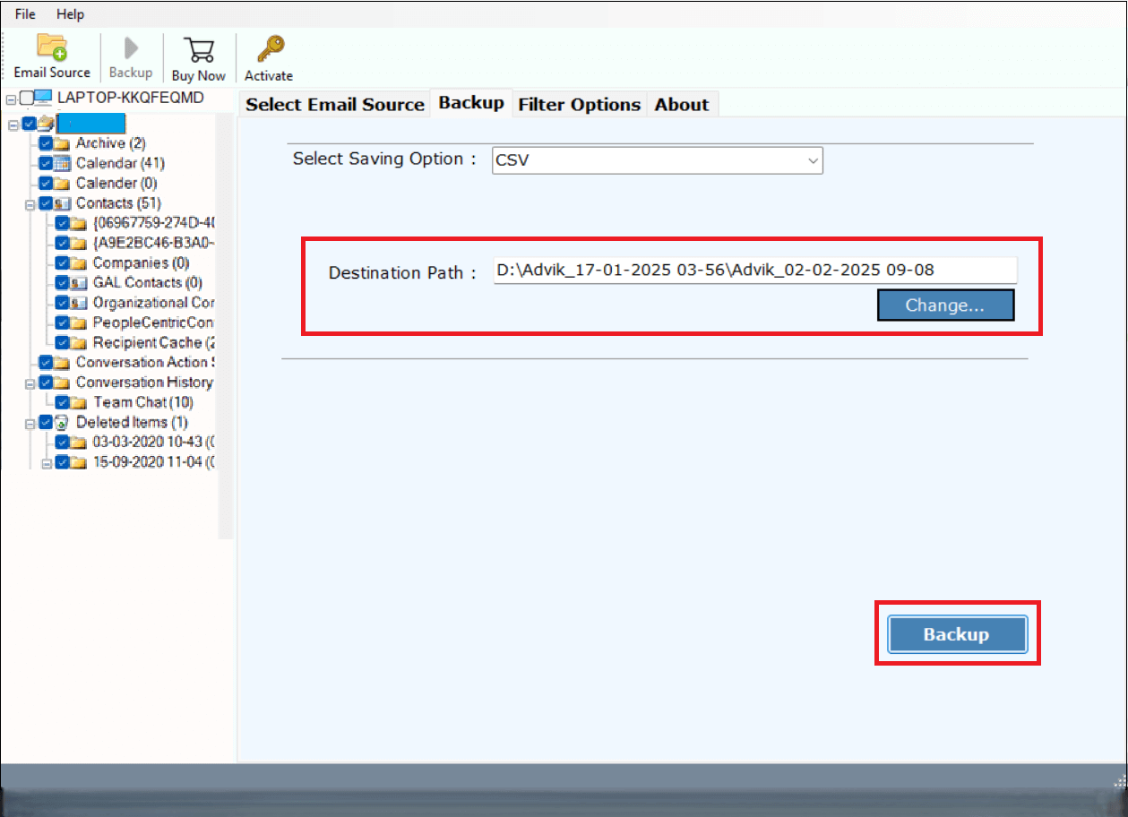The width and height of the screenshot is (1128, 817).
Task: Click the Team Chat folder icon
Action: [x=78, y=402]
